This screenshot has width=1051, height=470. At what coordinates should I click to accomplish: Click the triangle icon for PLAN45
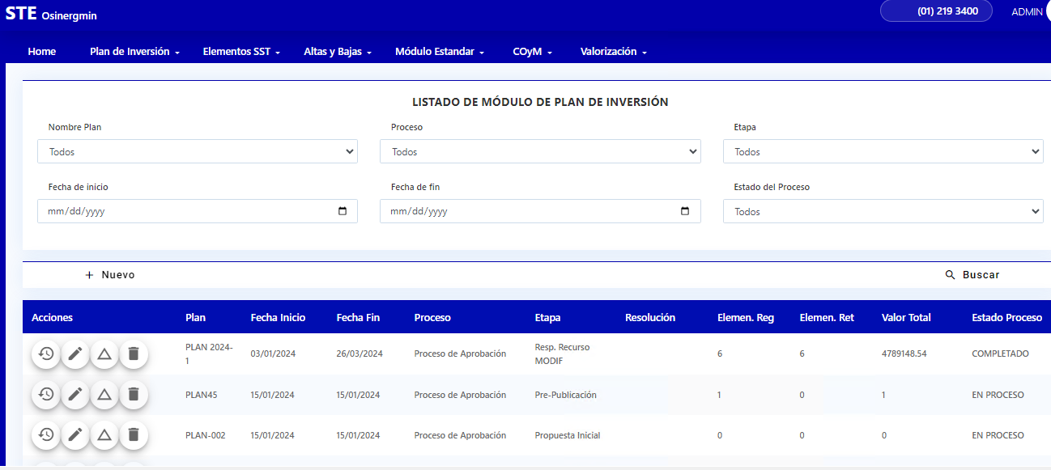pos(104,394)
